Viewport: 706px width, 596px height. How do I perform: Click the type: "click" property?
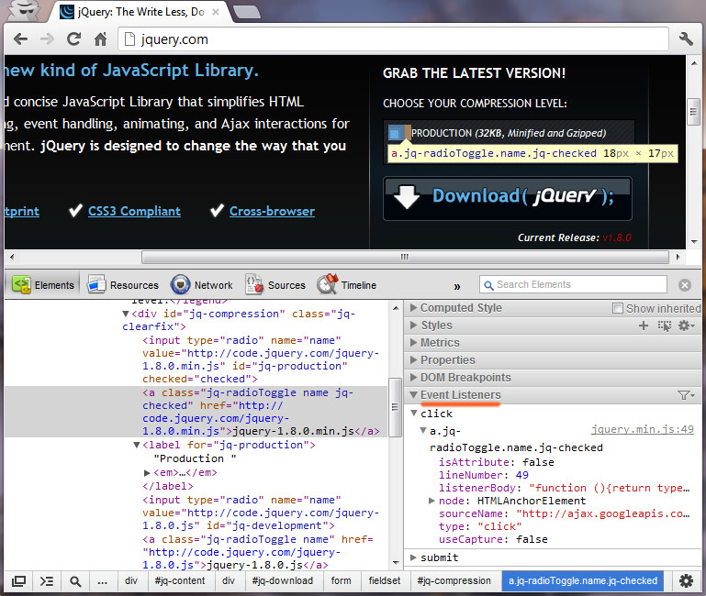(x=480, y=526)
